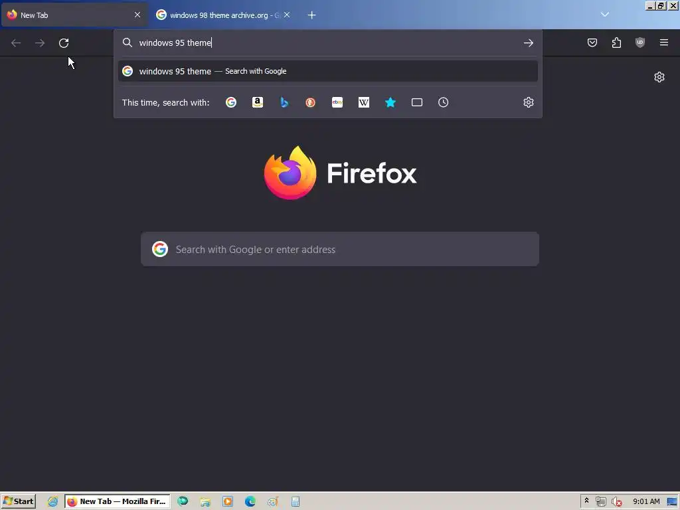Search this time with Amazon
This screenshot has width=680, height=510.
tap(258, 102)
